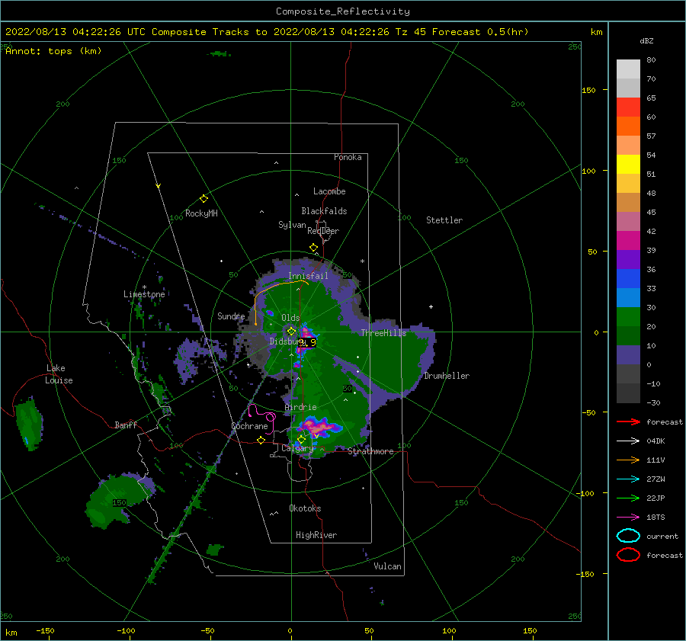Select the Olds city label

click(x=290, y=318)
